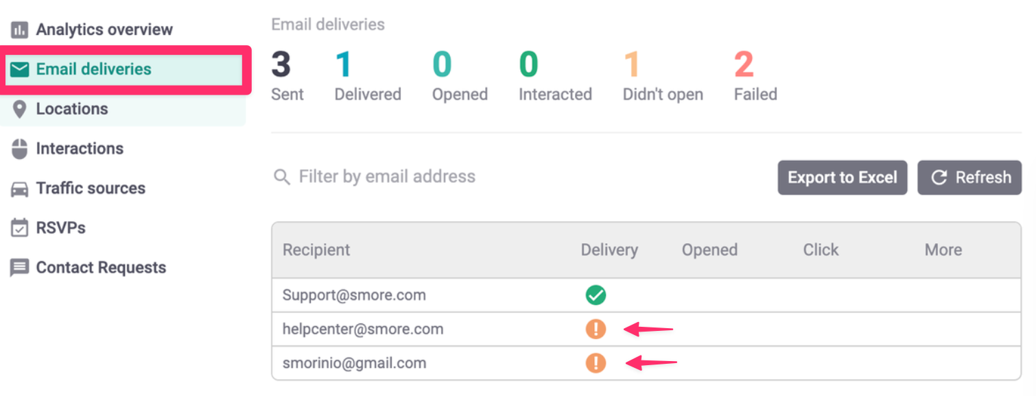The height and width of the screenshot is (396, 1036).
Task: Click the RSVPs calendar icon
Action: tap(20, 228)
